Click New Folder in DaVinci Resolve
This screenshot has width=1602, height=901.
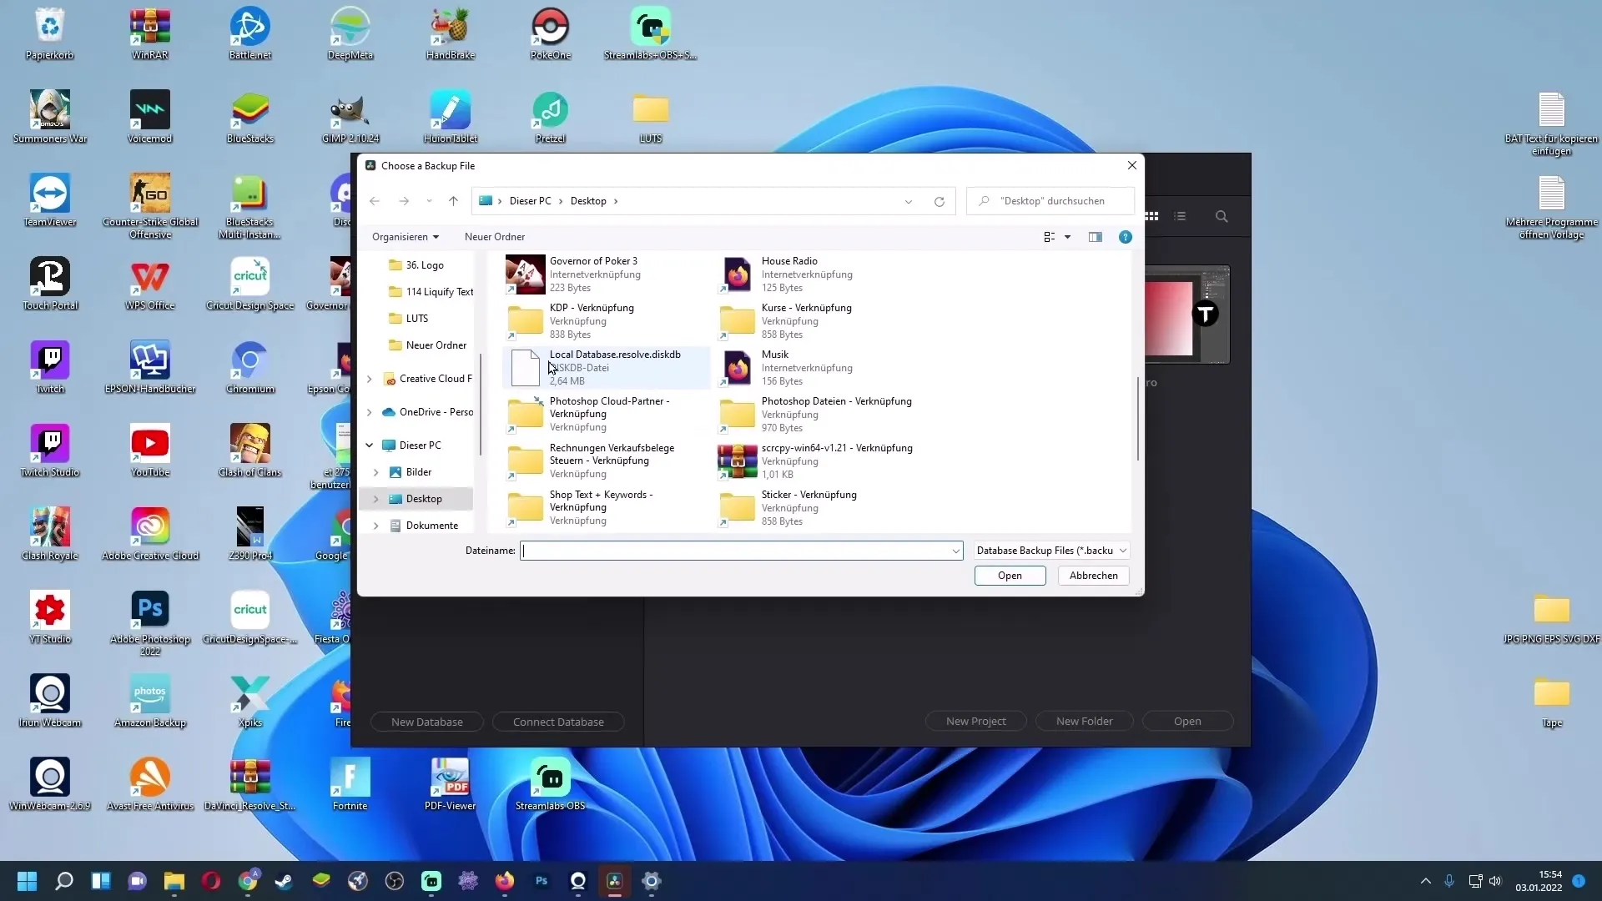tap(1085, 721)
